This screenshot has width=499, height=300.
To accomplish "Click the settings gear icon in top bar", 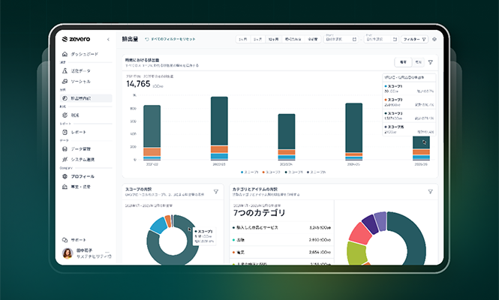I will click(433, 38).
